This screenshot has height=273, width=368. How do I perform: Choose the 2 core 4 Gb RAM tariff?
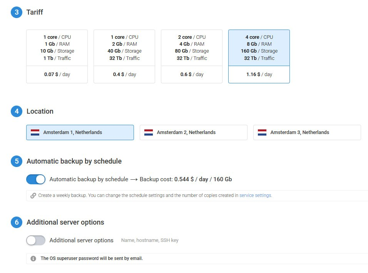(192, 56)
